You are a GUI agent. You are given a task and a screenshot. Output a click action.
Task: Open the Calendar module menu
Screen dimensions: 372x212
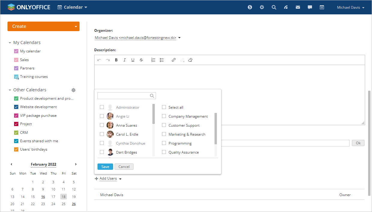point(73,7)
